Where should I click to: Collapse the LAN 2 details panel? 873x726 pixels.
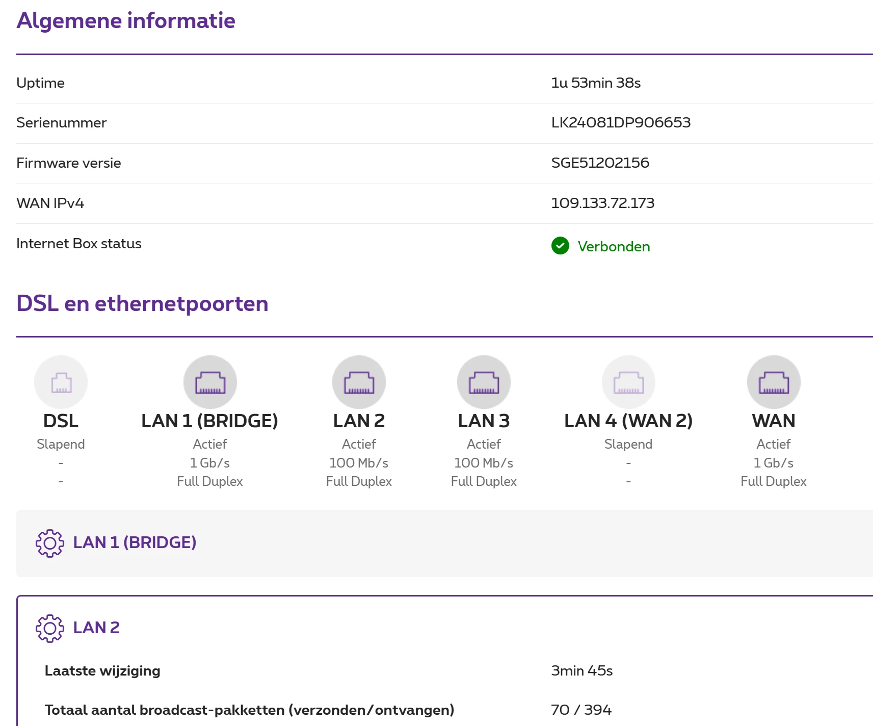click(96, 628)
